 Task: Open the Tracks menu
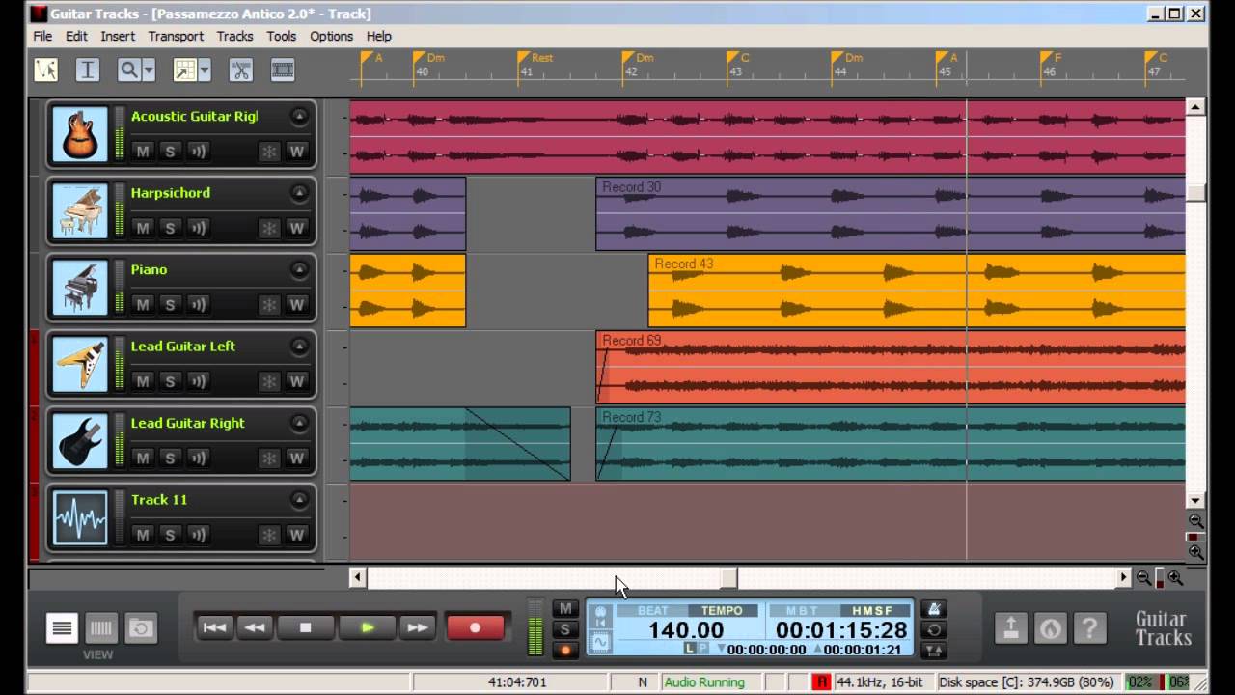[x=234, y=36]
